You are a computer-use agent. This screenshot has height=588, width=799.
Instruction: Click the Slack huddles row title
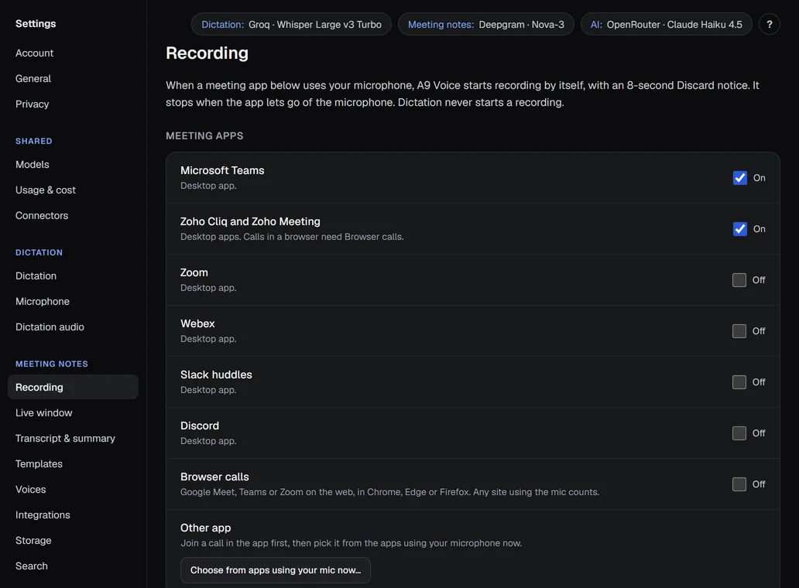point(216,374)
